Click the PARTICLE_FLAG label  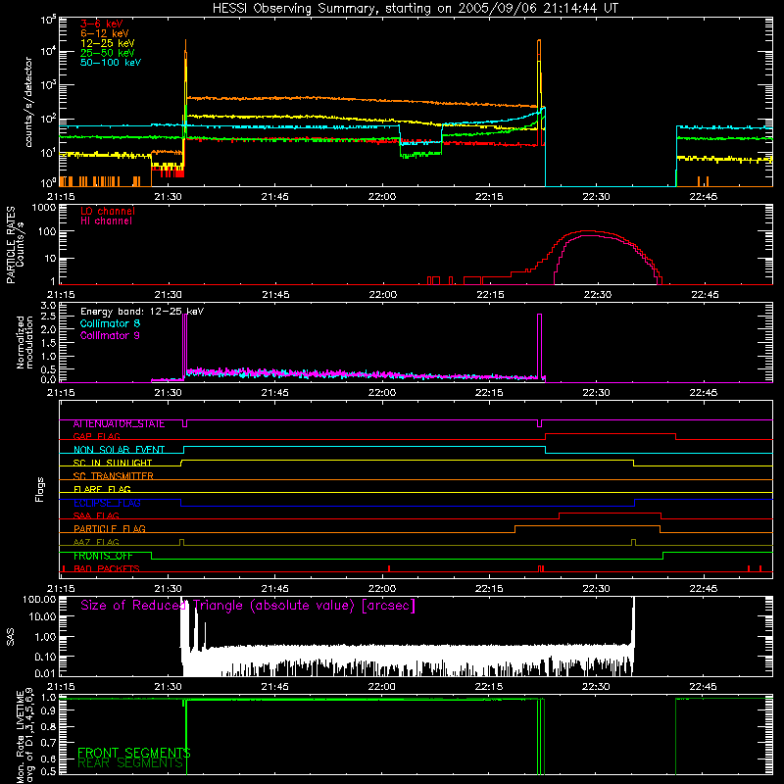coord(110,529)
